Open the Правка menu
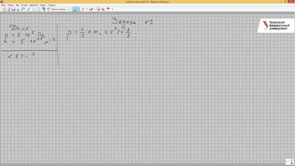The width and height of the screenshot is (295, 166). 11,5
